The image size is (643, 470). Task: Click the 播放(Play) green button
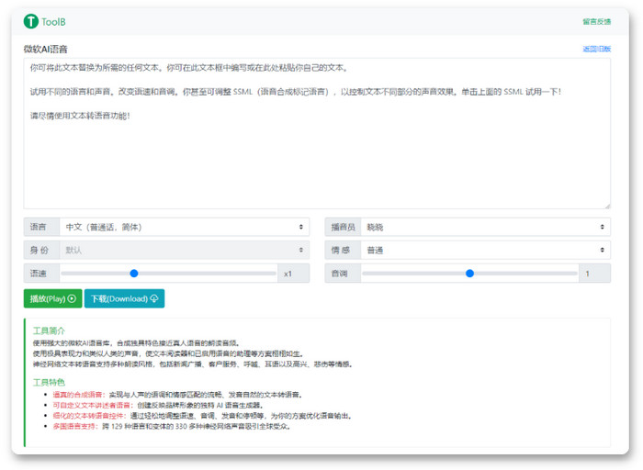click(x=53, y=298)
